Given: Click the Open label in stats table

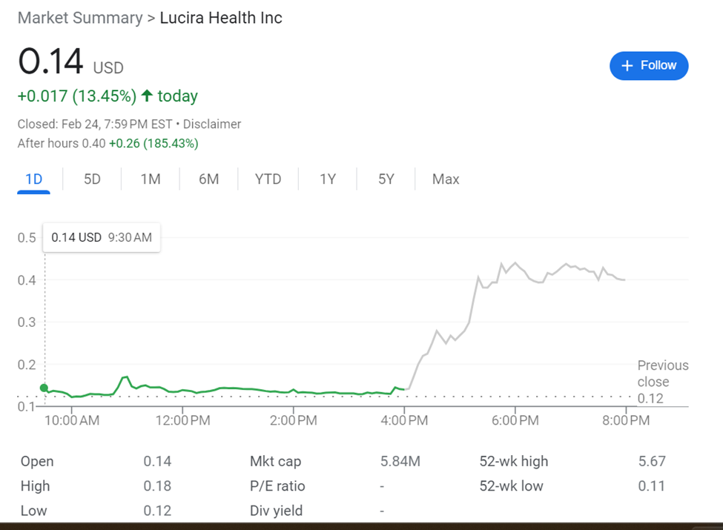Looking at the screenshot, I should point(37,461).
